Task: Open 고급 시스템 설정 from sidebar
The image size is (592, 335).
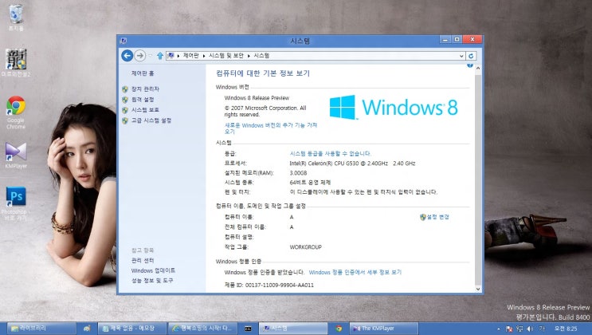Action: point(151,120)
